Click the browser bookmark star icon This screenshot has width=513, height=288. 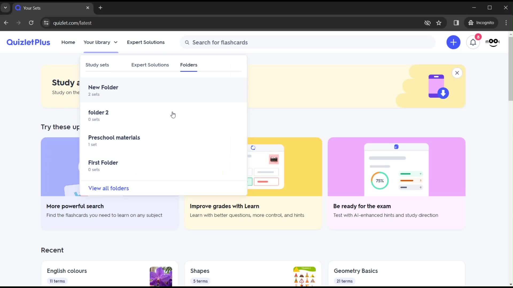coord(439,23)
